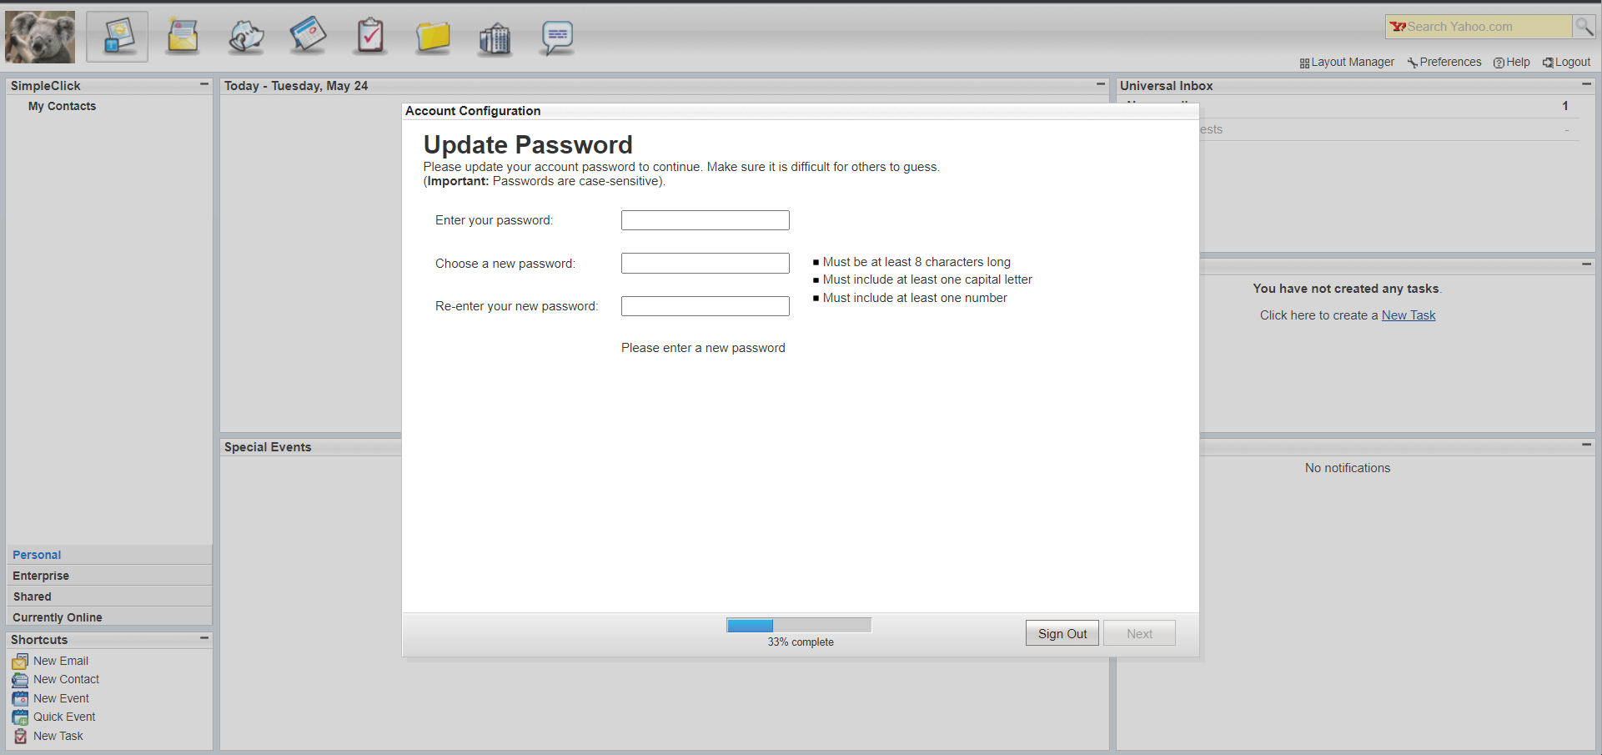
Task: Click the Next button
Action: point(1139,633)
